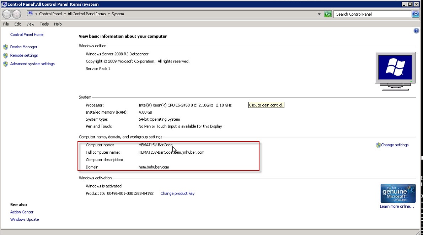The width and height of the screenshot is (423, 235).
Task: Click Service Pack 1 text
Action: point(98,69)
